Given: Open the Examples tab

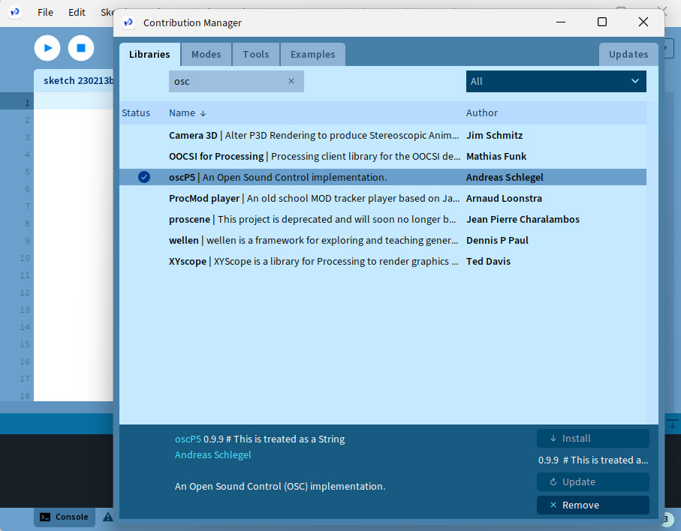Looking at the screenshot, I should click(x=312, y=55).
